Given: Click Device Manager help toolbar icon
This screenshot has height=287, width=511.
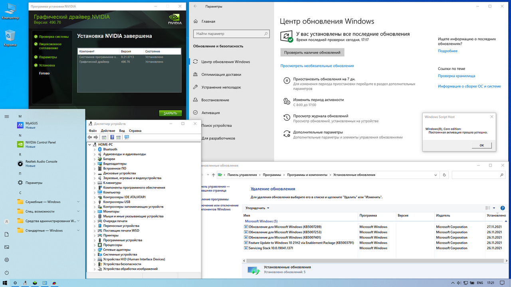Looking at the screenshot, I should click(x=112, y=137).
